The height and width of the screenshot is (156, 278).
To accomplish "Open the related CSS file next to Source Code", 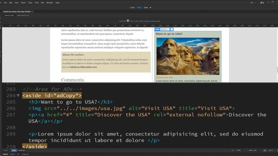I will pos(23,16).
